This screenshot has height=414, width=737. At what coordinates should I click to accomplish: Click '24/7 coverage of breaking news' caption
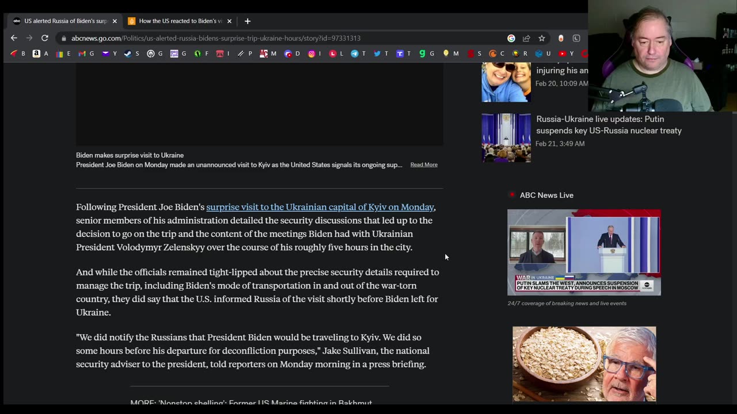pos(567,303)
